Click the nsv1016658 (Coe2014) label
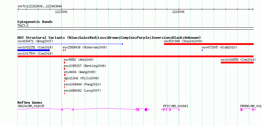The height and width of the screenshot is (126, 262). 238,60
